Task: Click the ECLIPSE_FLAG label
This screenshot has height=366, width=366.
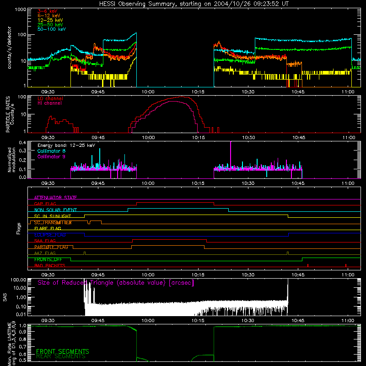Action: click(x=50, y=235)
